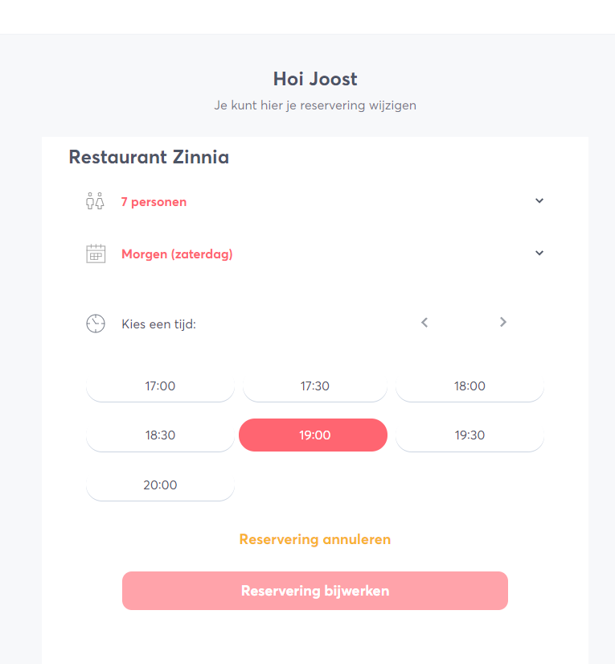Click the calendar icon beside the date
Screen dimensions: 615x664
click(x=96, y=254)
